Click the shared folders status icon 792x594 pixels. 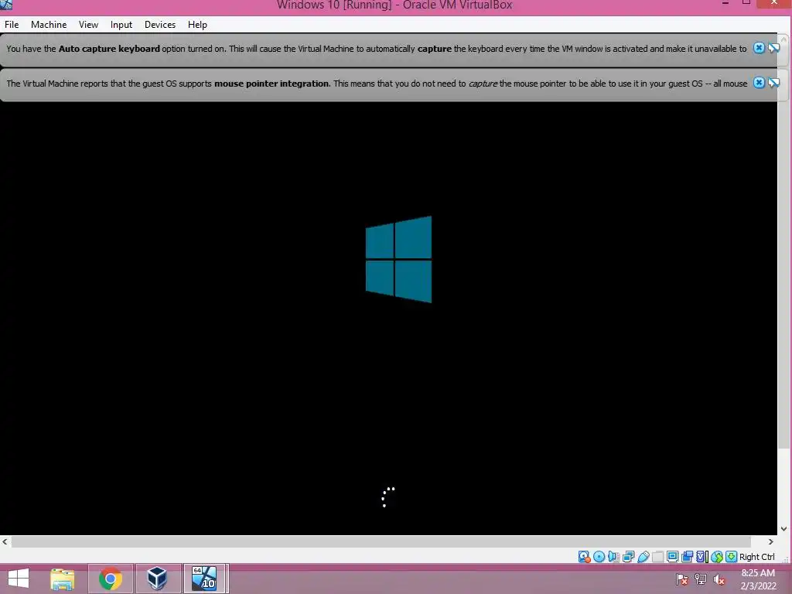657,557
